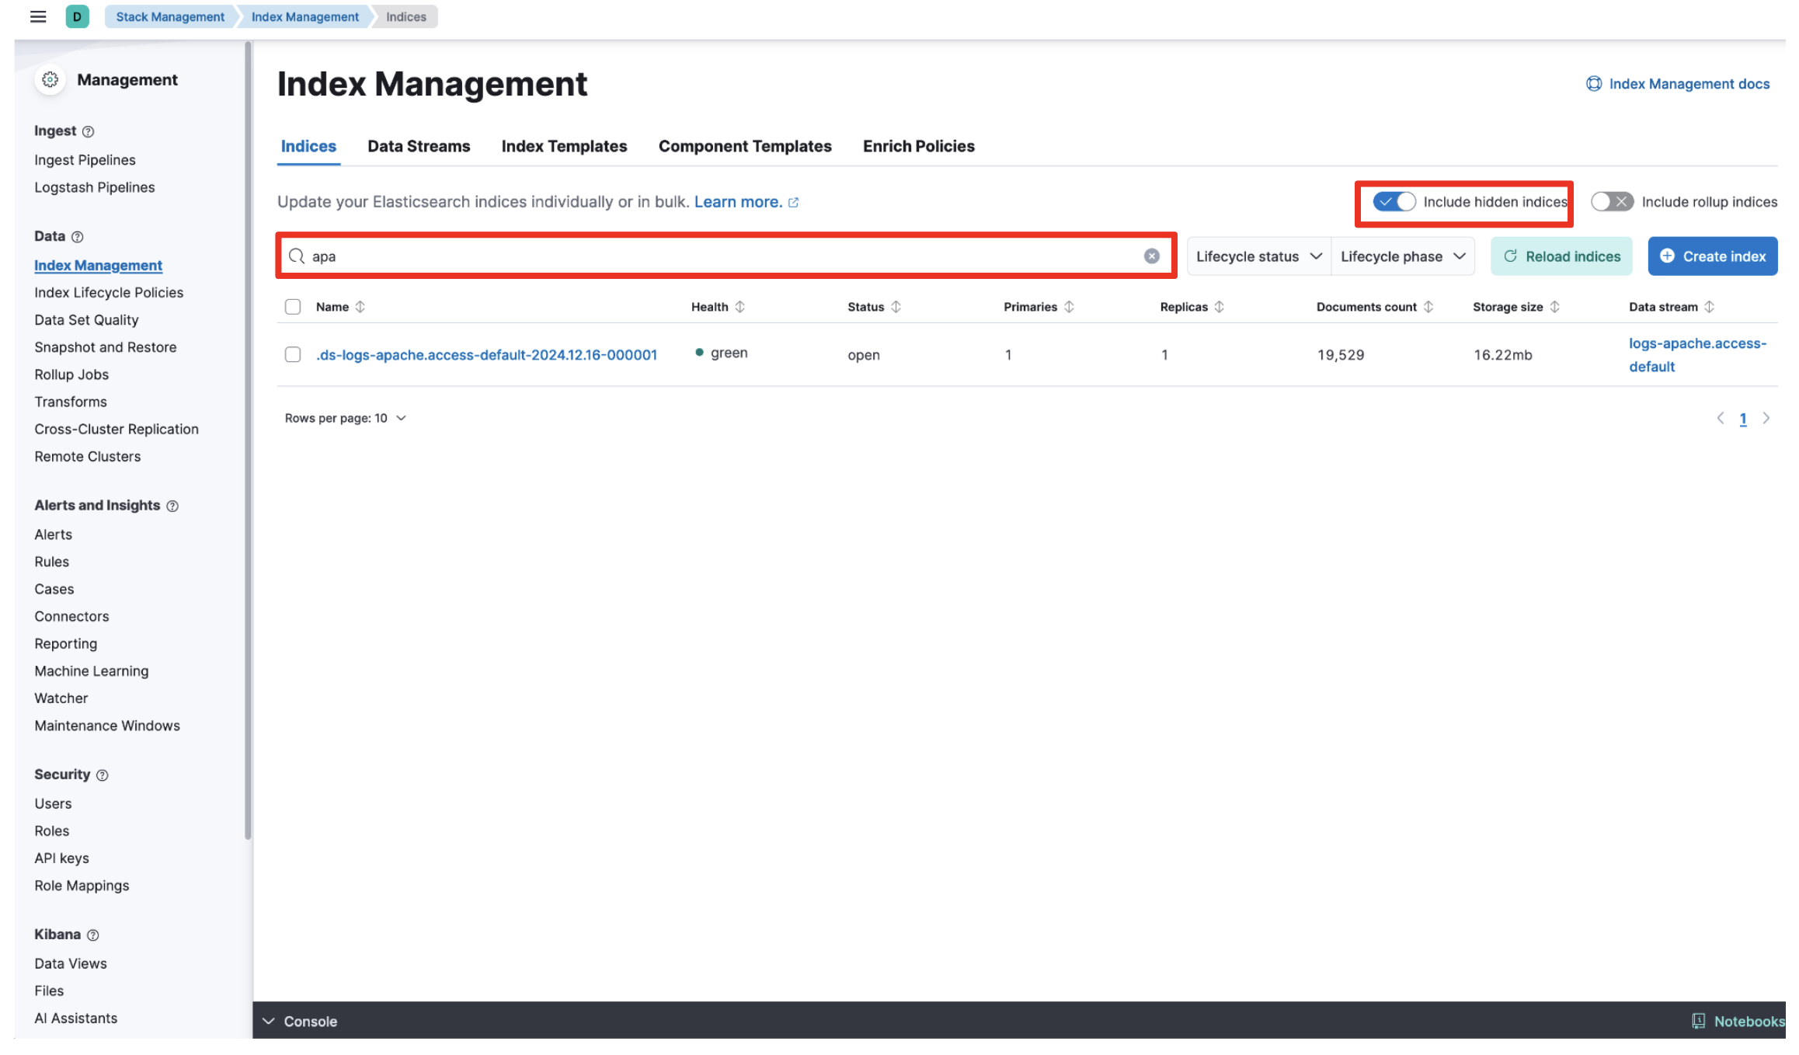Click the Management gear icon

click(x=50, y=79)
